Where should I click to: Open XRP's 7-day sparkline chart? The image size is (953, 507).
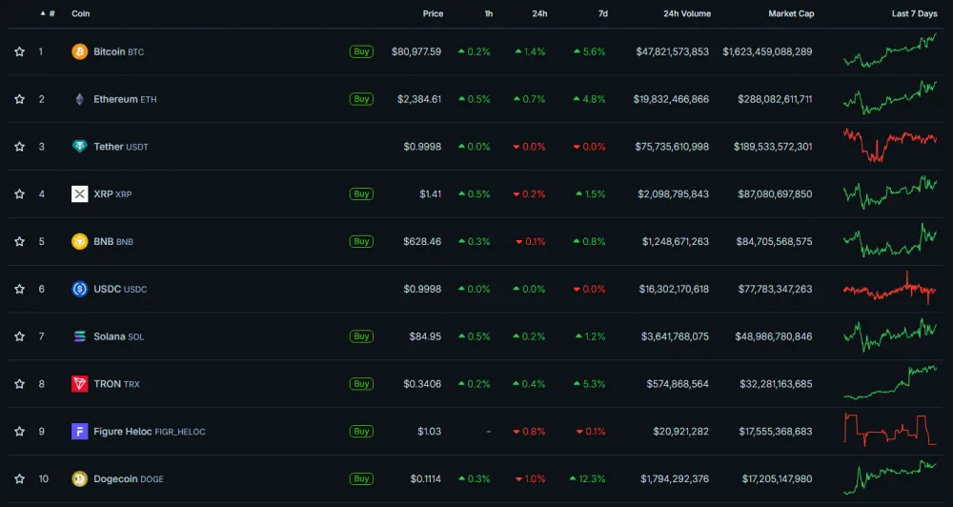point(890,193)
